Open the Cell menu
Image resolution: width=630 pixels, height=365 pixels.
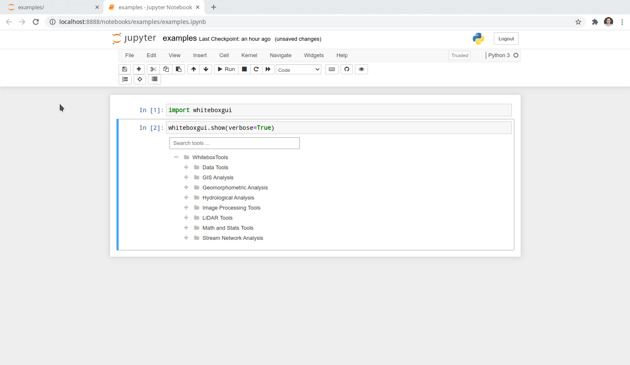[x=224, y=55]
